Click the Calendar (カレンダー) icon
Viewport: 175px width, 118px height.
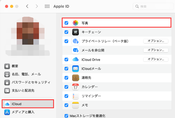(75, 87)
